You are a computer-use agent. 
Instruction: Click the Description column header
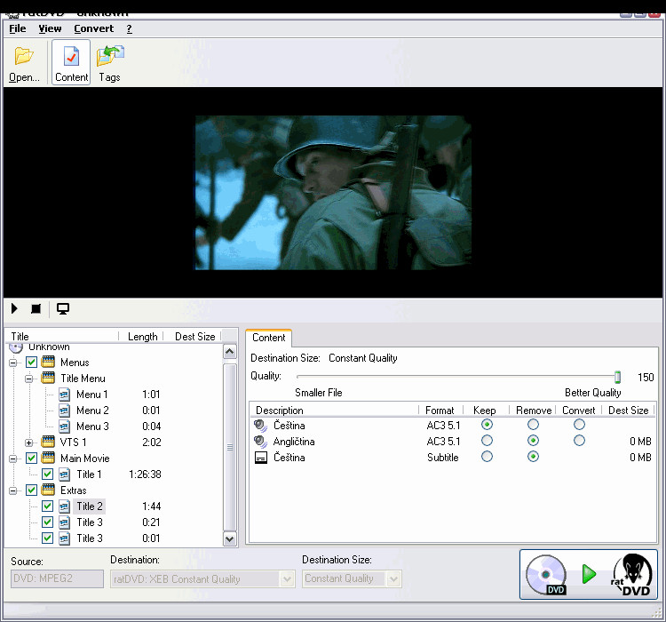334,411
